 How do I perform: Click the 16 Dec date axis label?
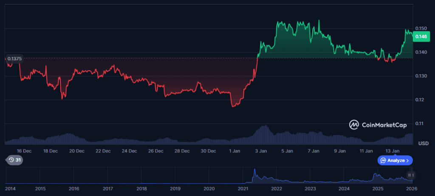click(x=24, y=151)
